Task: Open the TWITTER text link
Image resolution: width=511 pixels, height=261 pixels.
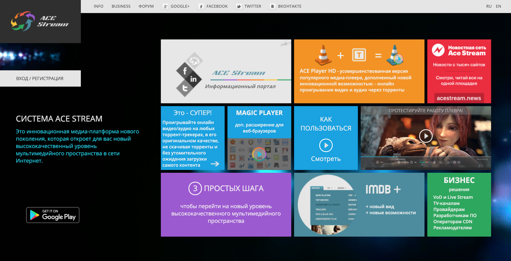Action: point(253,6)
